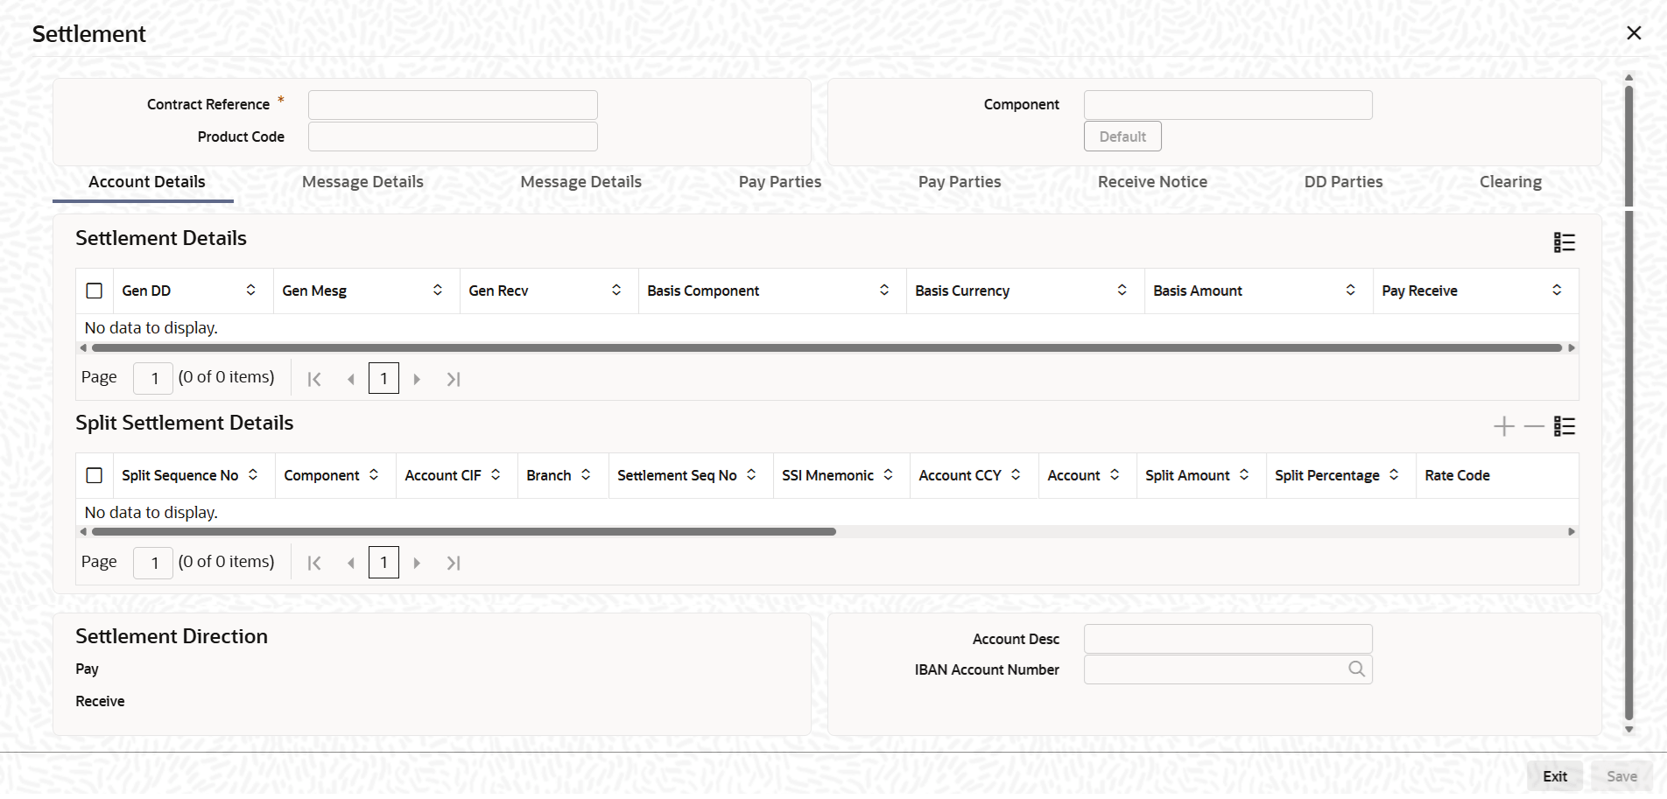The height and width of the screenshot is (799, 1667).
Task: Sort by Basis Currency column
Action: [x=1122, y=290]
